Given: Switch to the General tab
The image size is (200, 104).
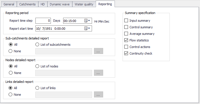Looking at the screenshot, I should pos(9,4).
